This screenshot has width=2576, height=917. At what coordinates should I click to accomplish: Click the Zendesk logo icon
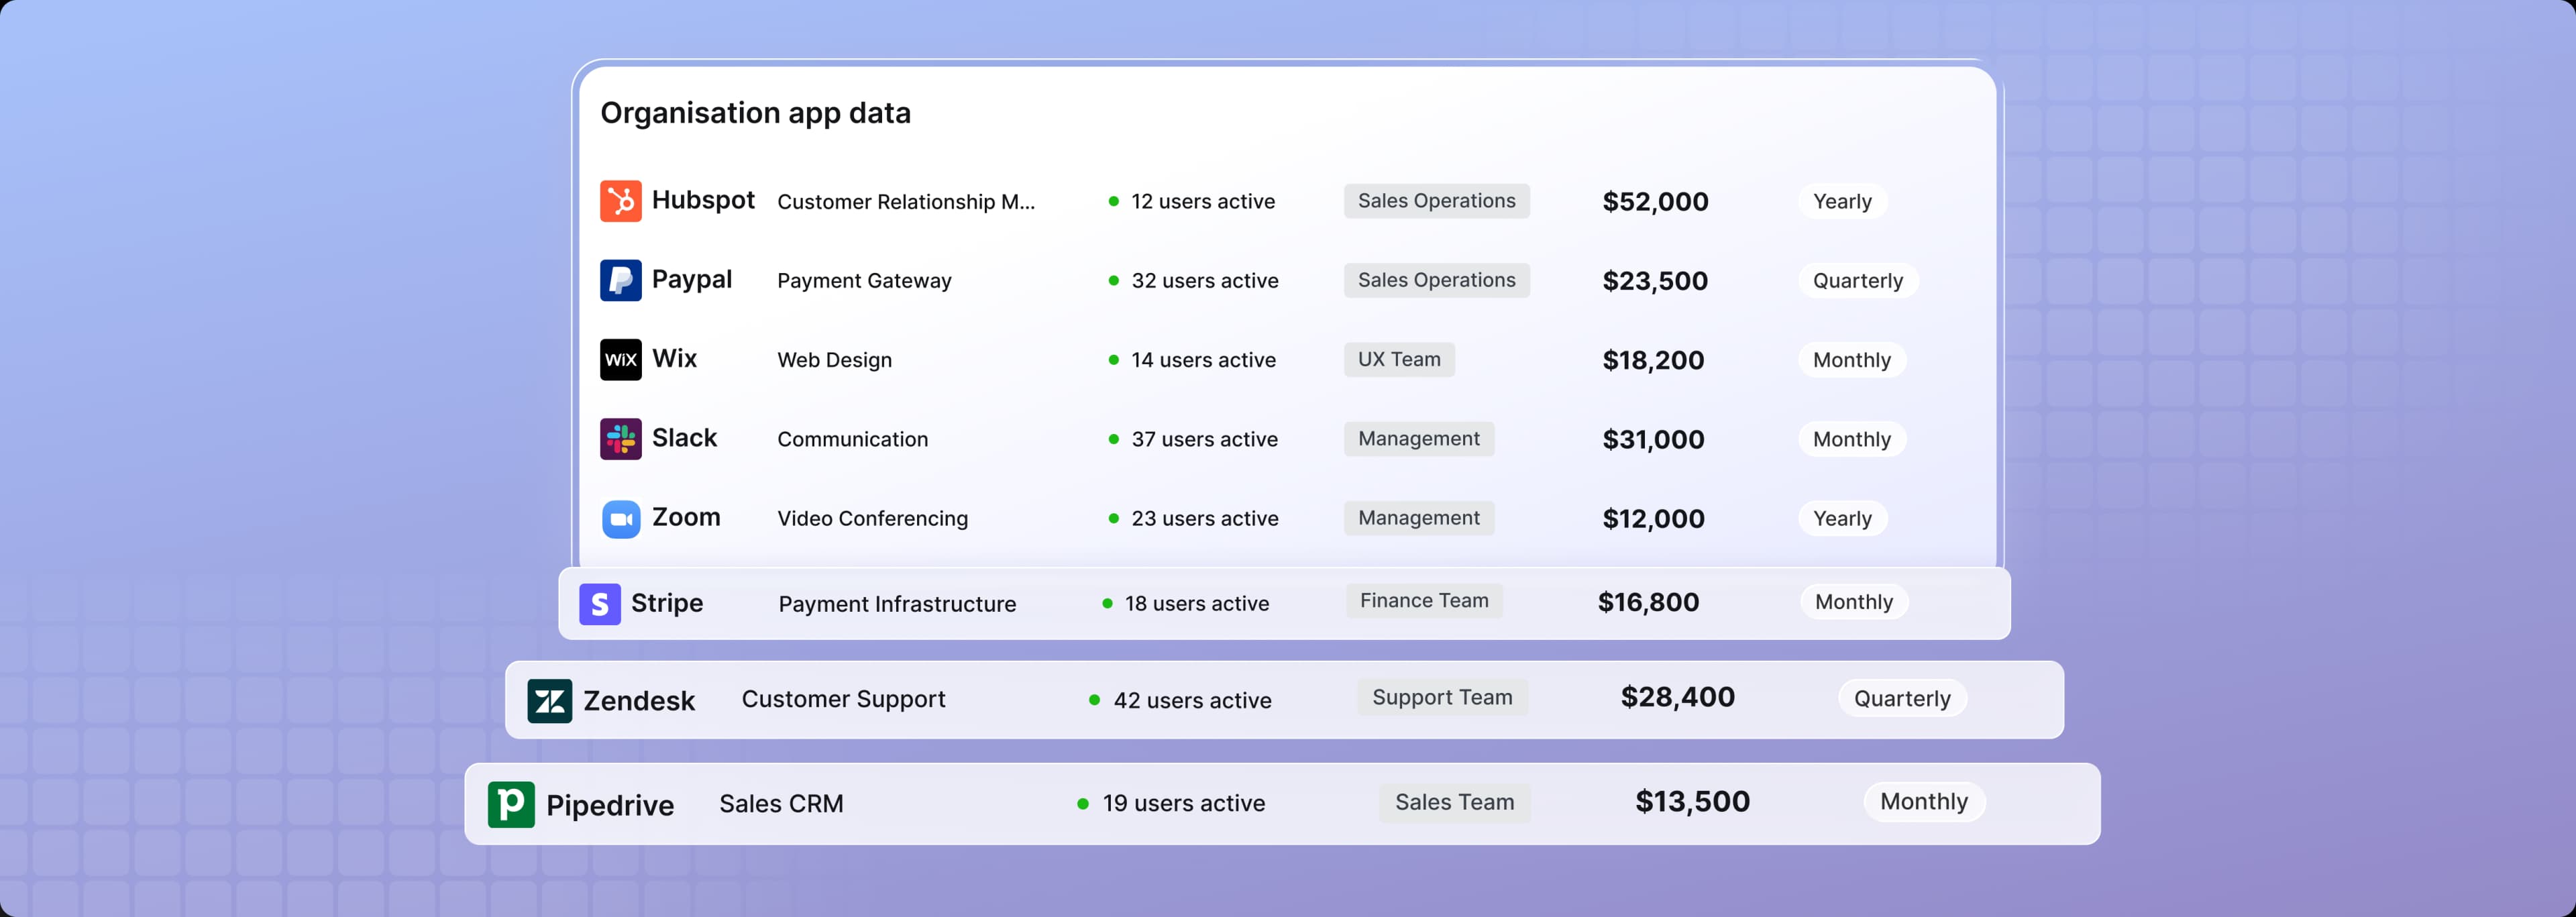click(550, 700)
